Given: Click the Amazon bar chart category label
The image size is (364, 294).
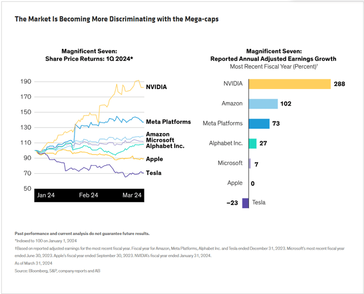Looking at the screenshot, I should point(232,103).
